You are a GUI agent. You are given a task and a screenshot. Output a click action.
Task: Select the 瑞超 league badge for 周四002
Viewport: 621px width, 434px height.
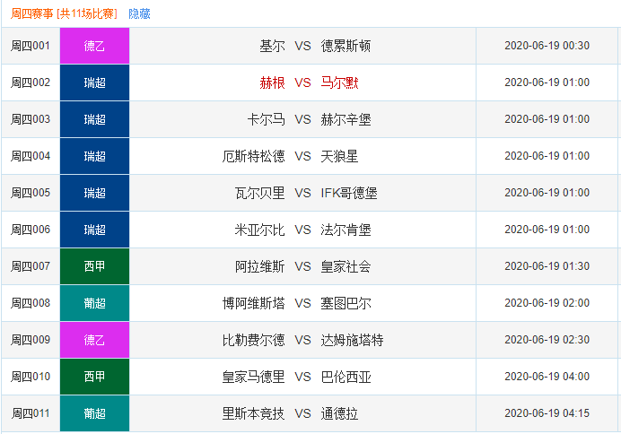pos(94,82)
